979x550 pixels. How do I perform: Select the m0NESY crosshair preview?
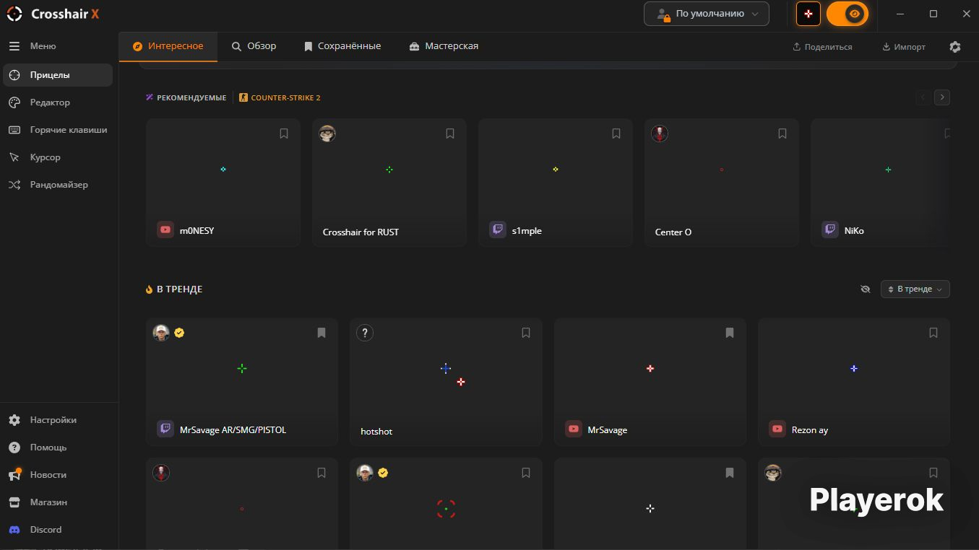[x=223, y=170]
